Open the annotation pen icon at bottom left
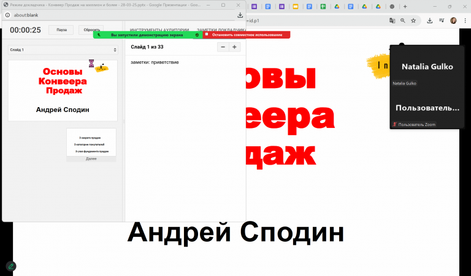This screenshot has width=471, height=276. [11, 266]
